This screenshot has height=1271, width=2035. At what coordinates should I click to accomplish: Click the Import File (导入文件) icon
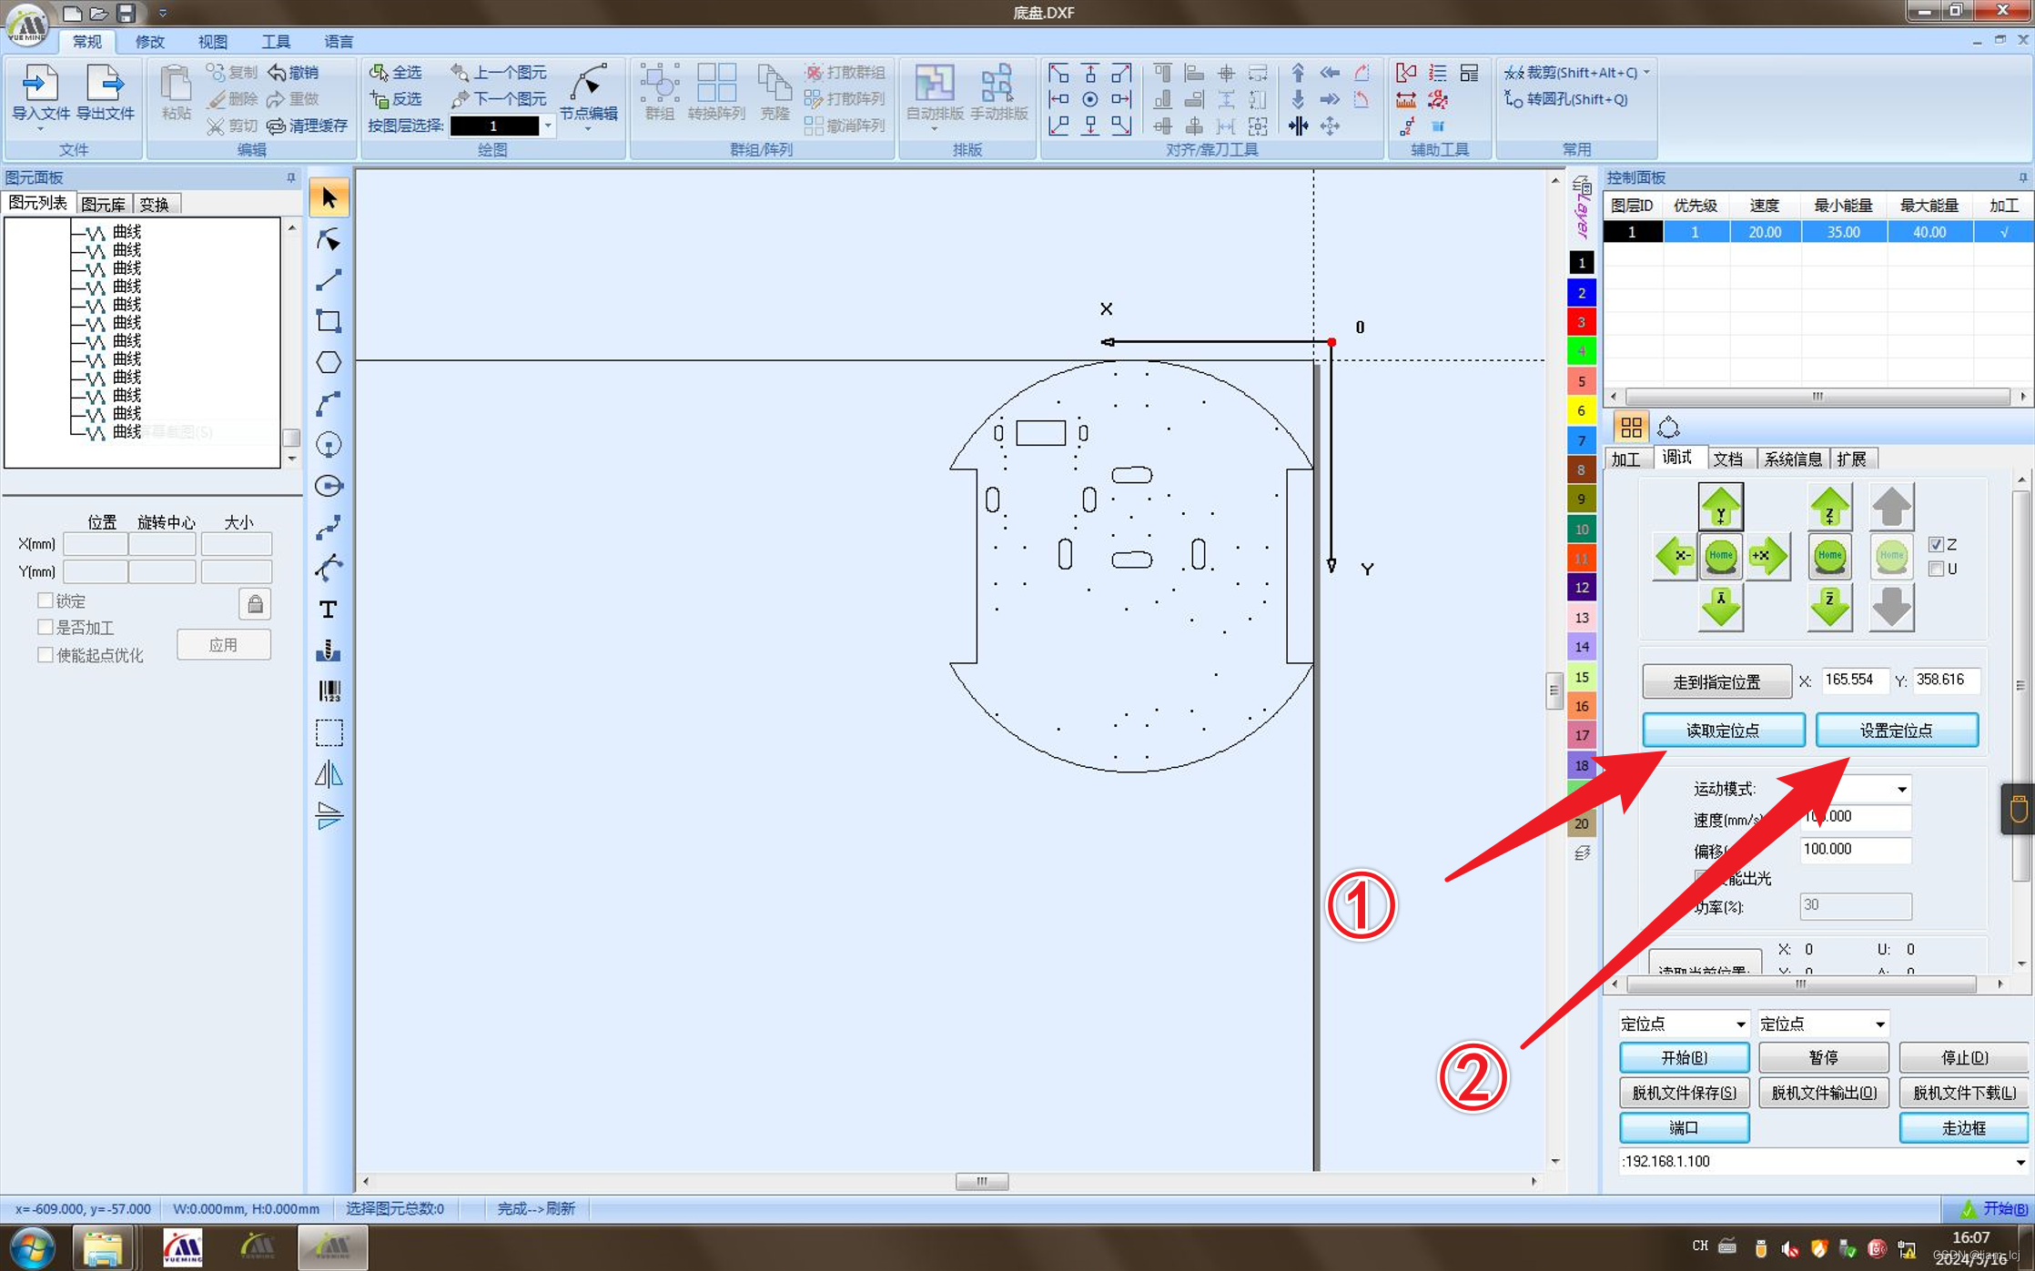(40, 84)
